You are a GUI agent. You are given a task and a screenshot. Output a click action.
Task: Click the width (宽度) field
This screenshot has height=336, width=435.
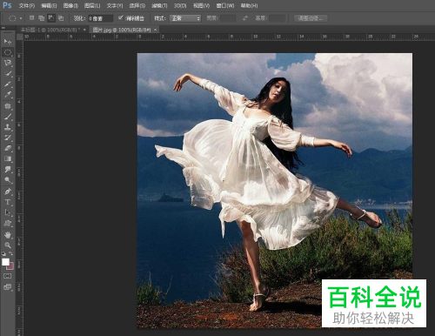[x=228, y=18]
